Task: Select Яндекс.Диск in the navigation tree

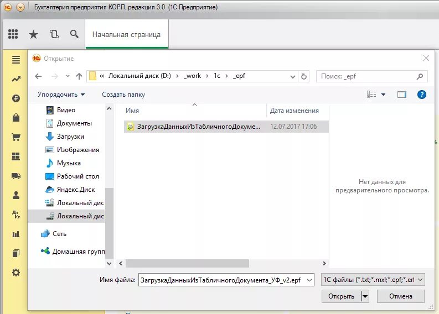Action: click(70, 189)
